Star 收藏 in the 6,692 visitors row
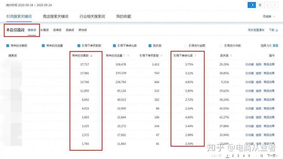This screenshot has width=283, height=159. pyautogui.click(x=250, y=100)
